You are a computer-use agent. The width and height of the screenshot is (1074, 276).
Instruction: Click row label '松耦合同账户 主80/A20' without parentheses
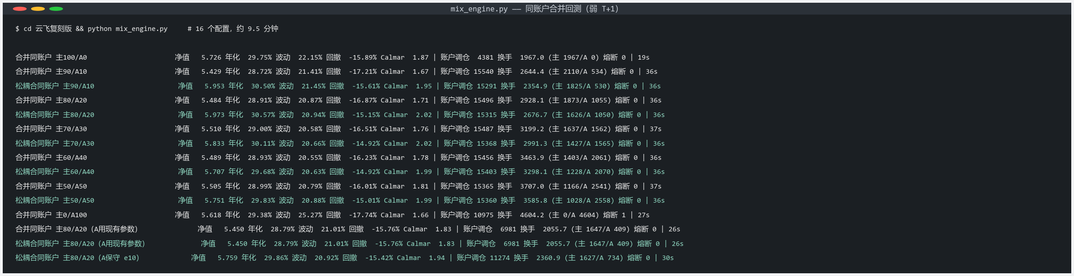(55, 115)
